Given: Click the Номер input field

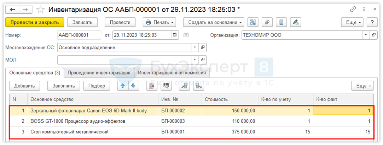Looking at the screenshot, I should [79, 35].
